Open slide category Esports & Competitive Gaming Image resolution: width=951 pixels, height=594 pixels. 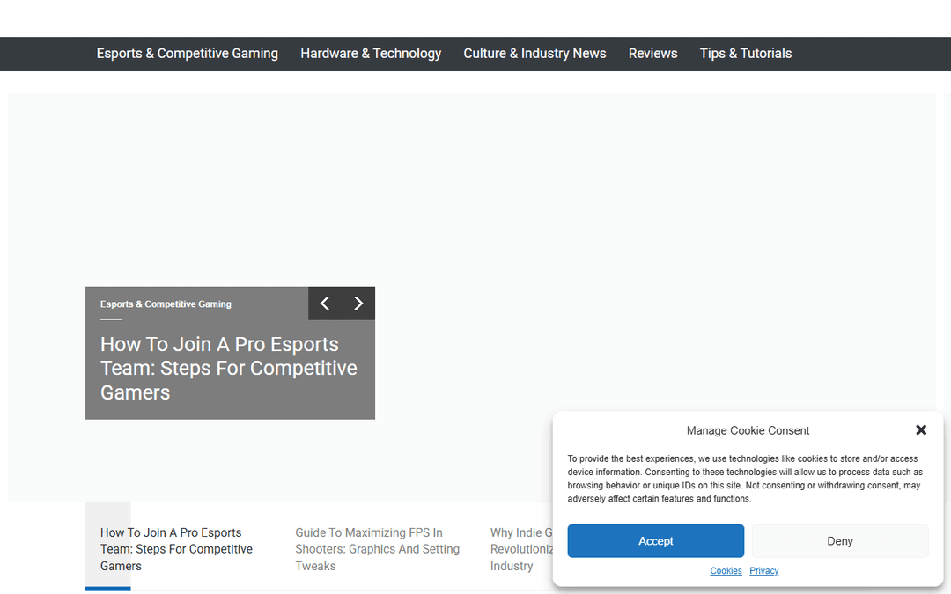(x=166, y=304)
